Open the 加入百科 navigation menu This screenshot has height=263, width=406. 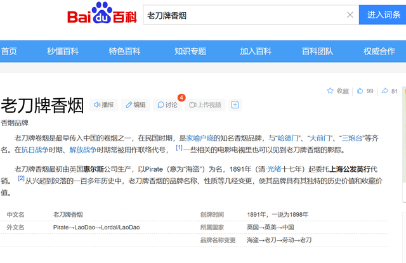point(256,51)
